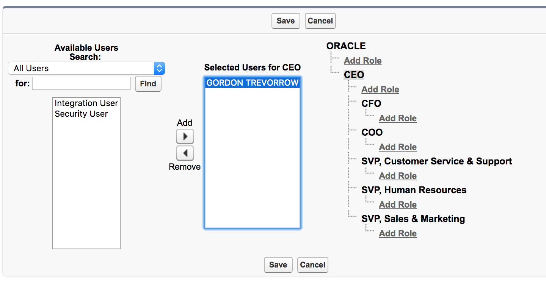Open the All Users search dropdown
546x294 pixels.
pyautogui.click(x=86, y=68)
